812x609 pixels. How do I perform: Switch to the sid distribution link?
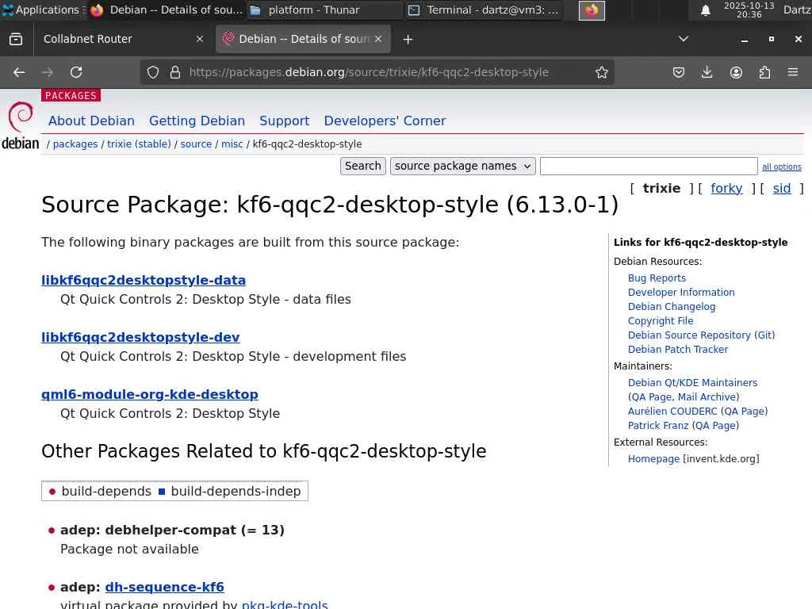(x=781, y=188)
